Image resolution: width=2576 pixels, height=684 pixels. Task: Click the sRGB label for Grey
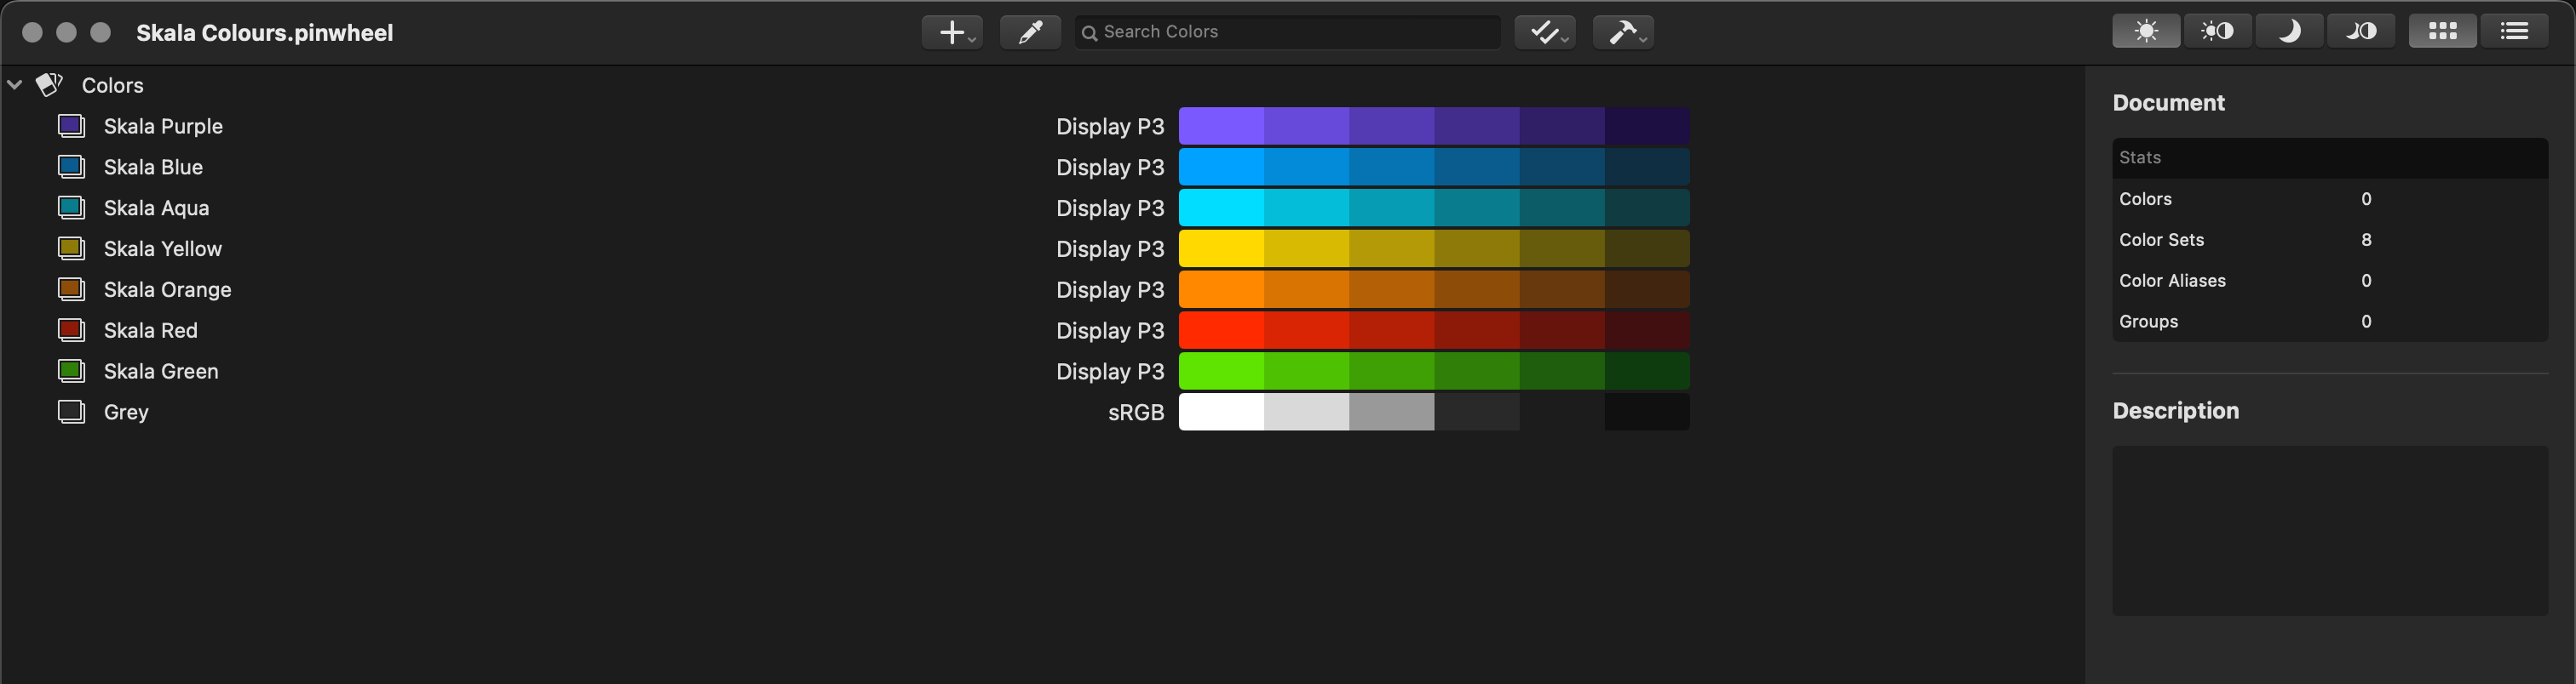point(1136,413)
